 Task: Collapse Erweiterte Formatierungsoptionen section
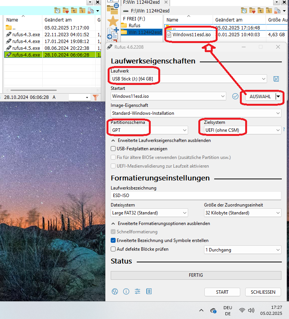tap(113, 223)
